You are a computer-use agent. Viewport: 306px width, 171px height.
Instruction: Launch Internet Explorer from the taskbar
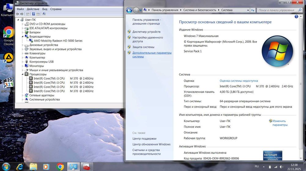20,167
